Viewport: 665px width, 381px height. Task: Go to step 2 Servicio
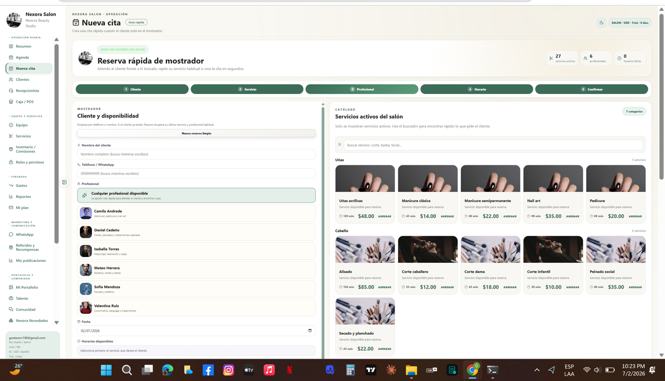click(247, 89)
